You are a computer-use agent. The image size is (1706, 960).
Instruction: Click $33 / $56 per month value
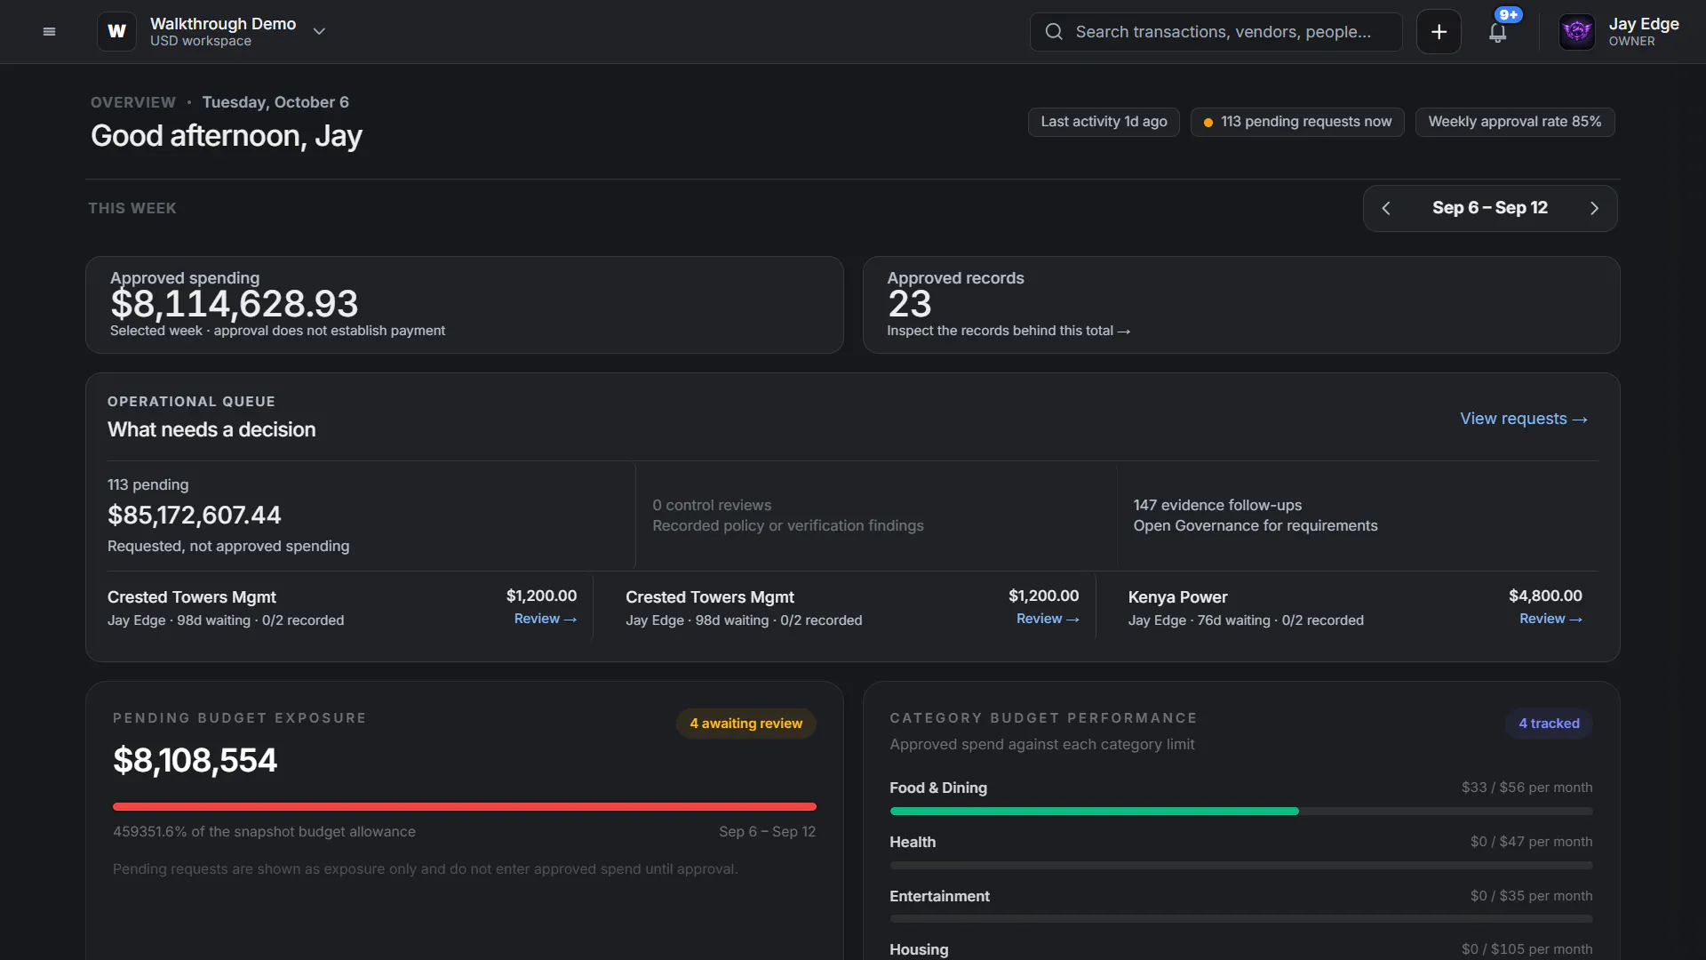[x=1527, y=788]
